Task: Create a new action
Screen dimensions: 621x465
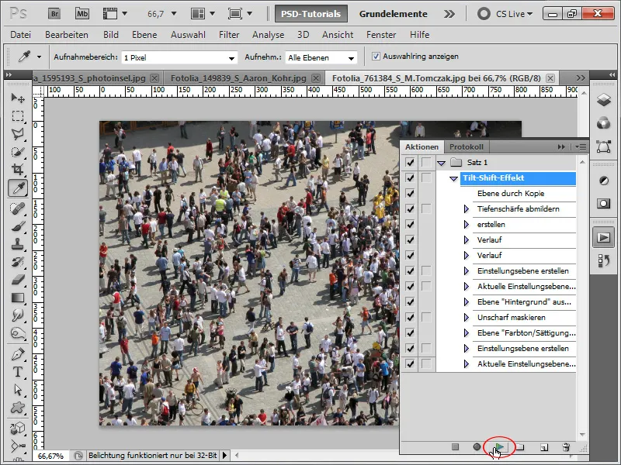Action: [544, 447]
